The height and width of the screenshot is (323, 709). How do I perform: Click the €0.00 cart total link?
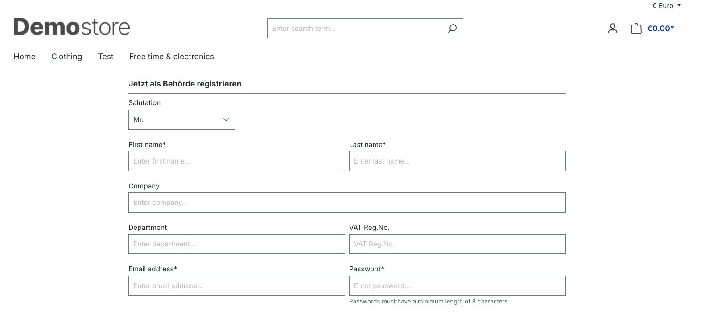tap(660, 29)
